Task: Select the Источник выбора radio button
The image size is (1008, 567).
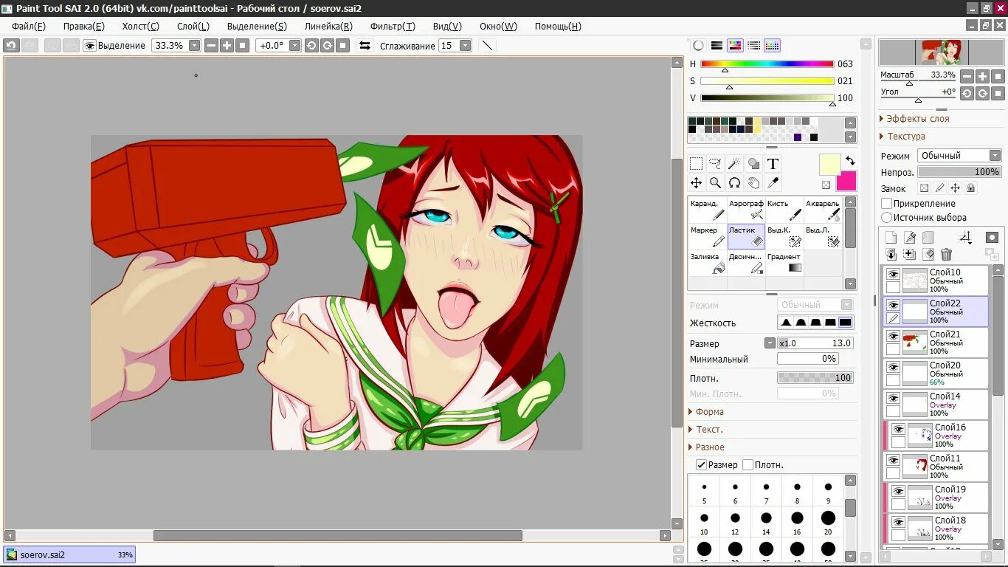Action: click(887, 217)
